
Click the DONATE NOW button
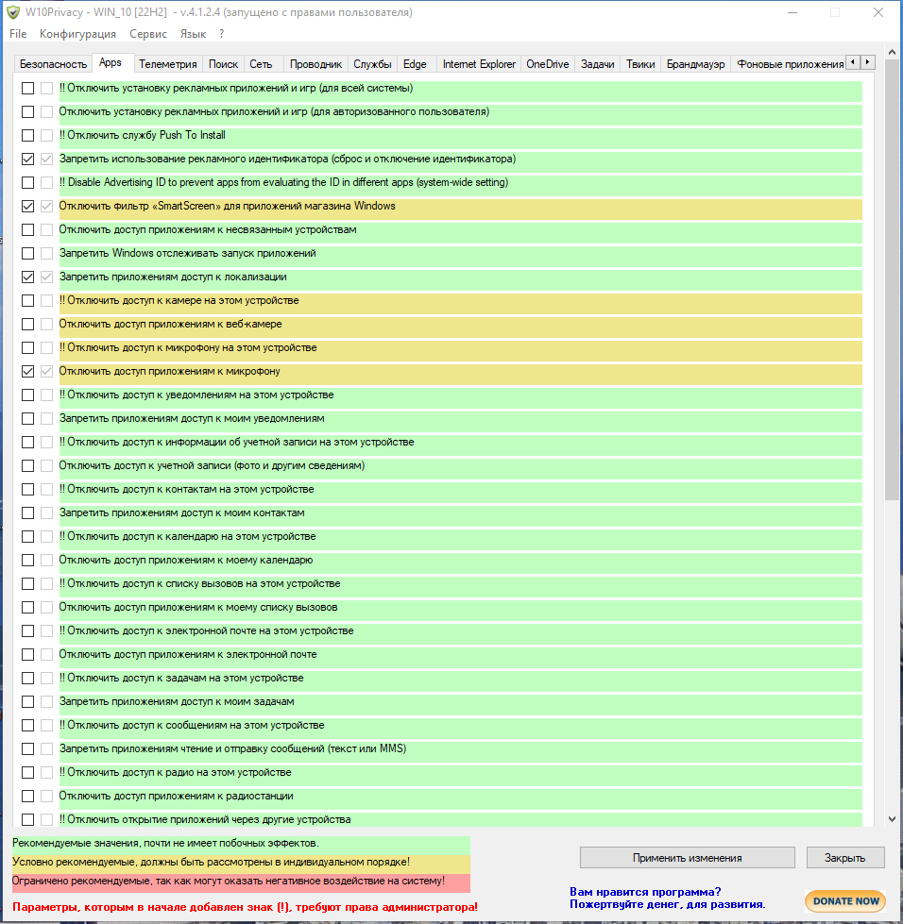pos(845,901)
